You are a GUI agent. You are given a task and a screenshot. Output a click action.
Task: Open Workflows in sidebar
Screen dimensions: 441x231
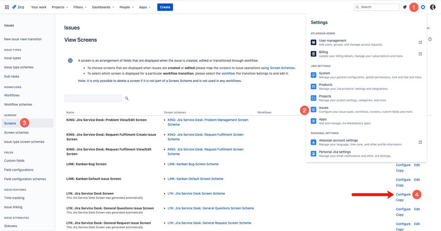coord(12,95)
